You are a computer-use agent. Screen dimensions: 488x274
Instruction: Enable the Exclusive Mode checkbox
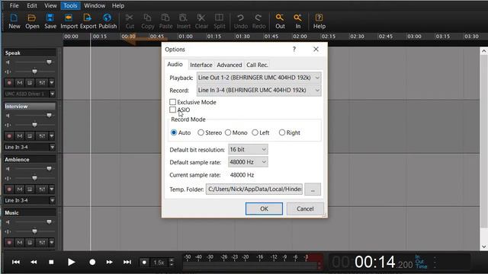(x=173, y=102)
